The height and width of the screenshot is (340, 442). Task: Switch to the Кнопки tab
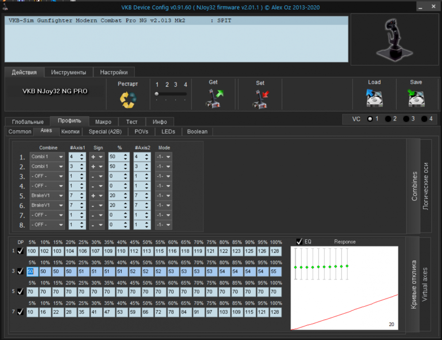pyautogui.click(x=70, y=131)
